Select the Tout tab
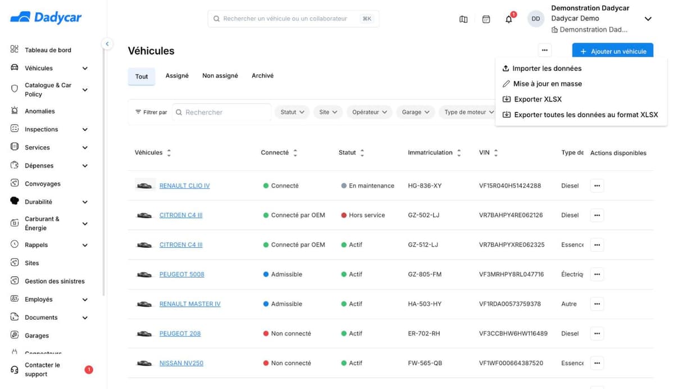 142,76
